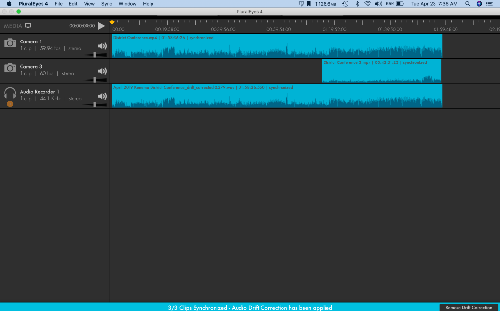This screenshot has height=311, width=500.
Task: Open the File menu
Action: 59,4
